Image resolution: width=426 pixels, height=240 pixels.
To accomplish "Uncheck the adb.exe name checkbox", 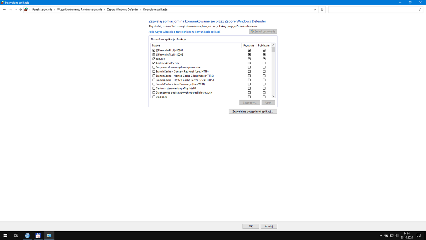I will [154, 59].
